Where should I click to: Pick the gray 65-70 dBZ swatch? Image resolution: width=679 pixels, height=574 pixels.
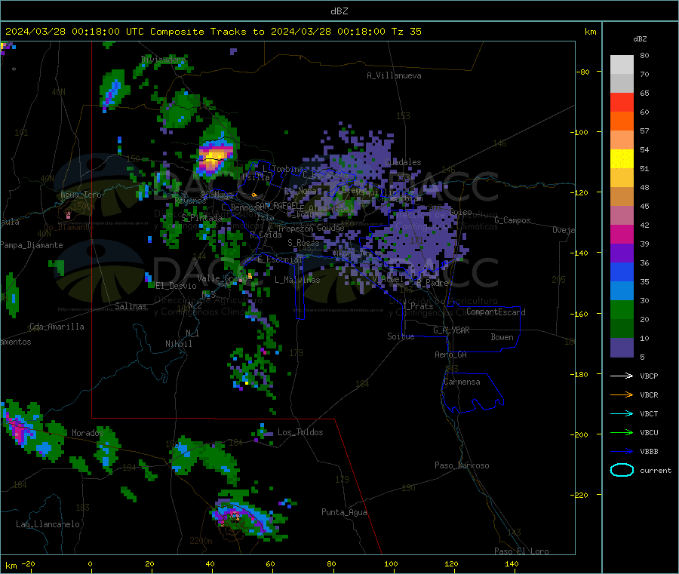click(622, 84)
